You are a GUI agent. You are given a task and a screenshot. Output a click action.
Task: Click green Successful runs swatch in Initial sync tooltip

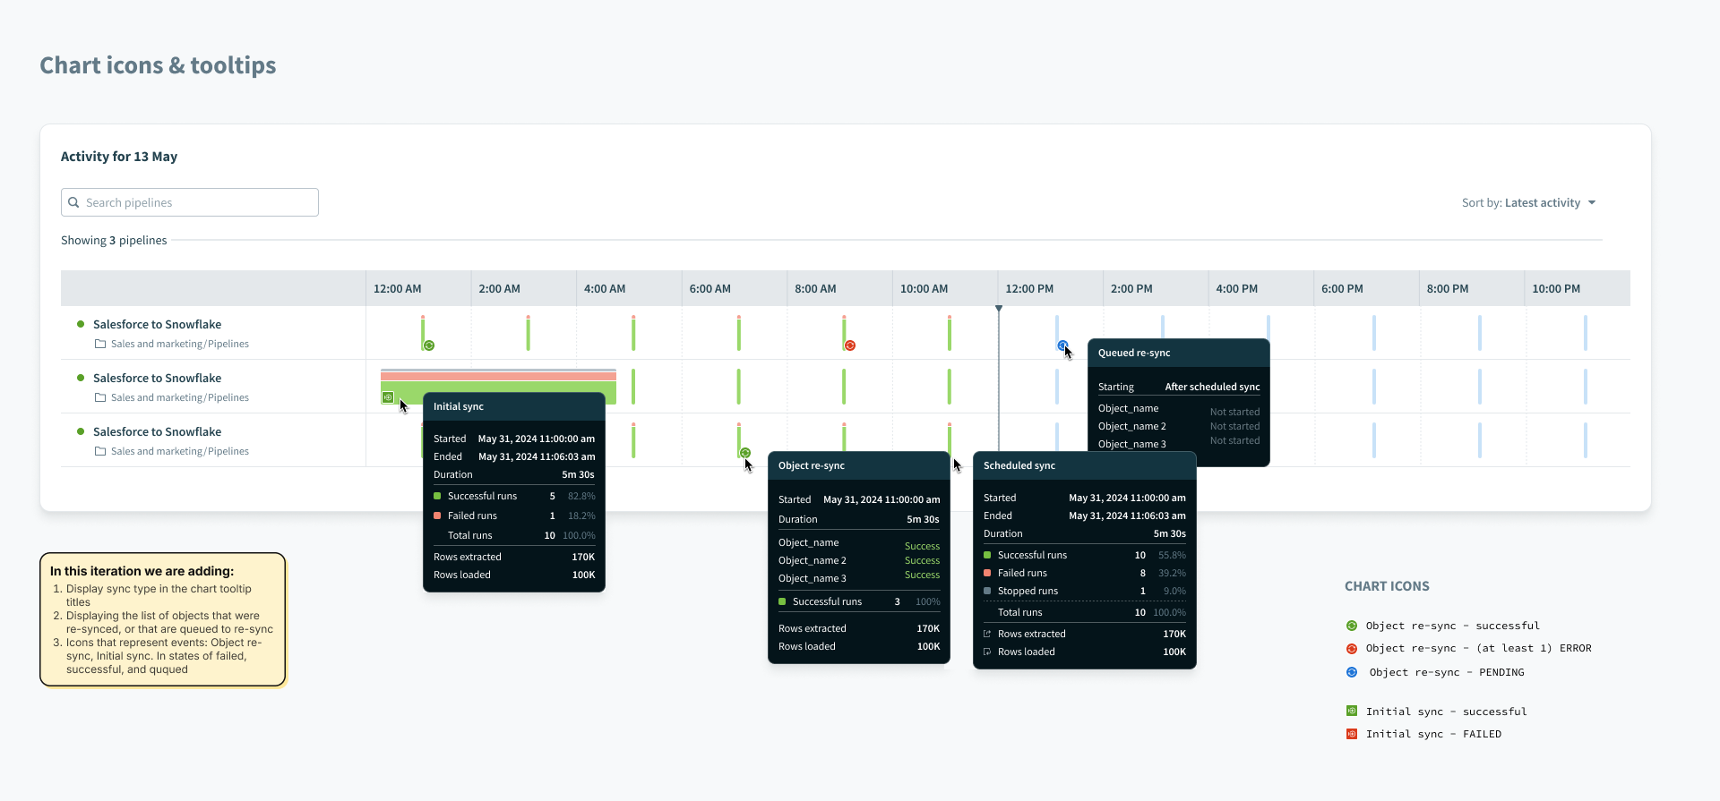(437, 496)
